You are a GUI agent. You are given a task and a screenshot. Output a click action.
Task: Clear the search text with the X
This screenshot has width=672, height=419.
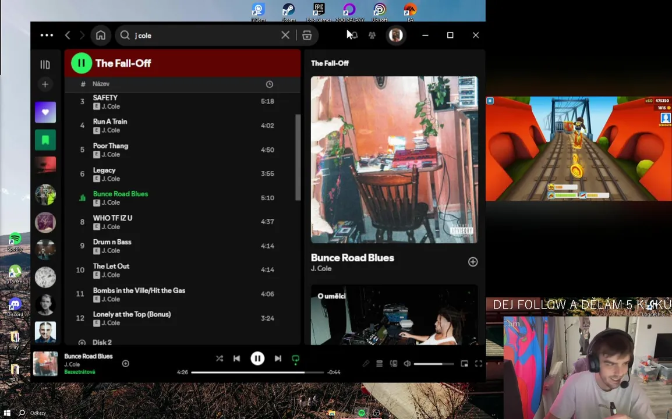(x=285, y=35)
